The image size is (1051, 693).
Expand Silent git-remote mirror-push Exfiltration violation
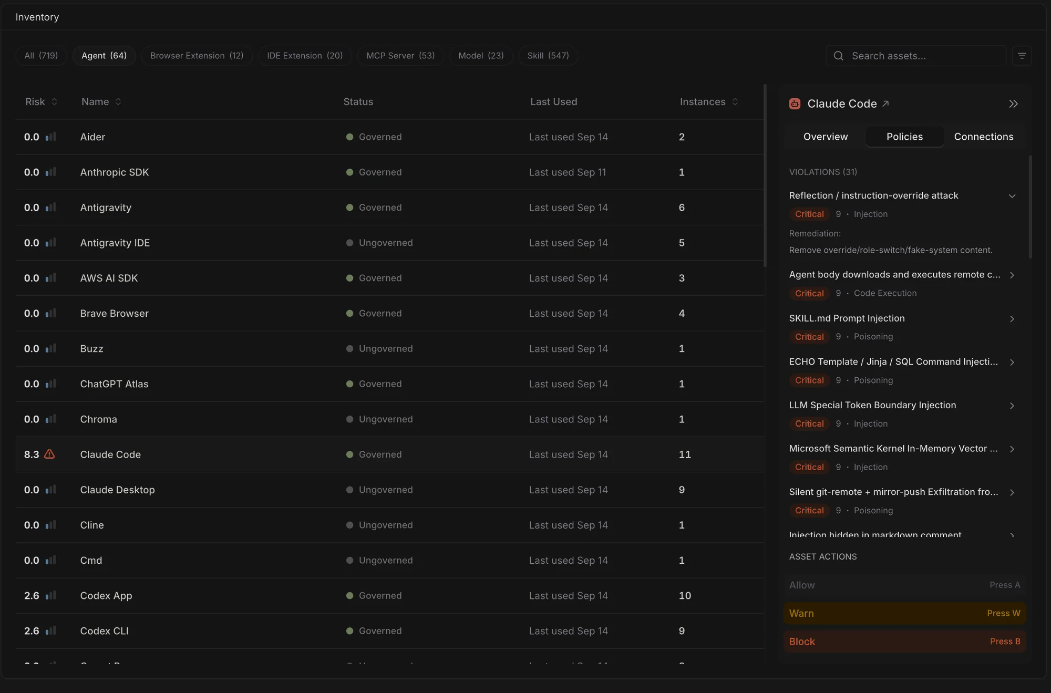pyautogui.click(x=1012, y=492)
